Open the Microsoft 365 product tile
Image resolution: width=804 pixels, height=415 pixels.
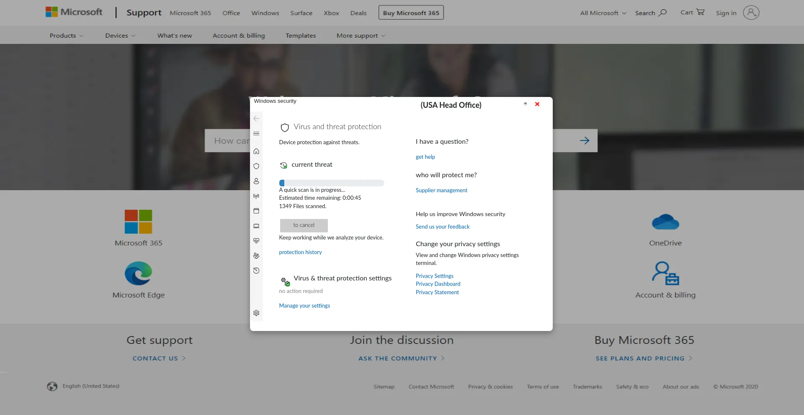point(139,228)
